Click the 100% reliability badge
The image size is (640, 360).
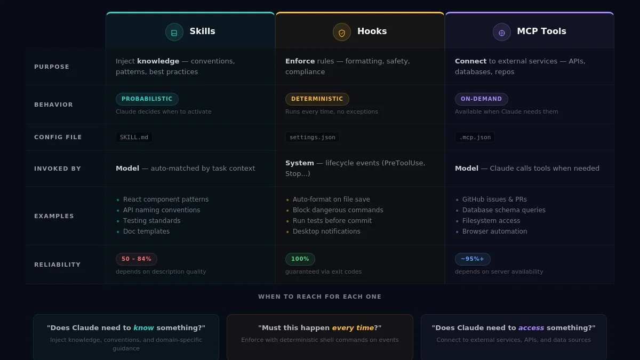pyautogui.click(x=300, y=259)
